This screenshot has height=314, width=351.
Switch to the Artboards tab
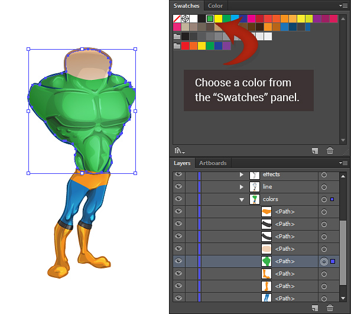point(213,163)
